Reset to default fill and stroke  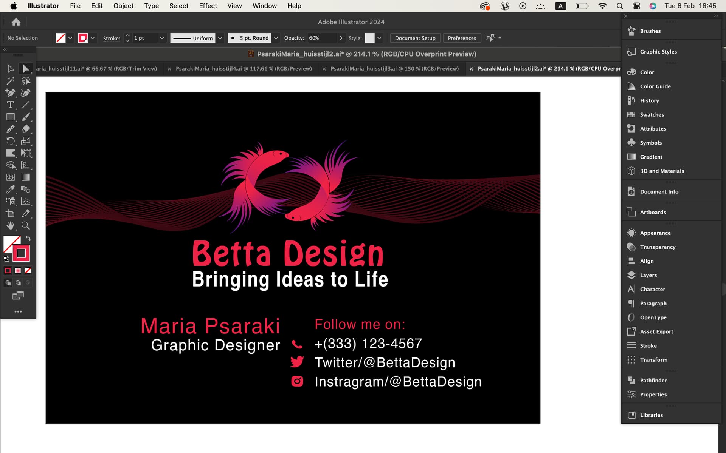(x=6, y=259)
